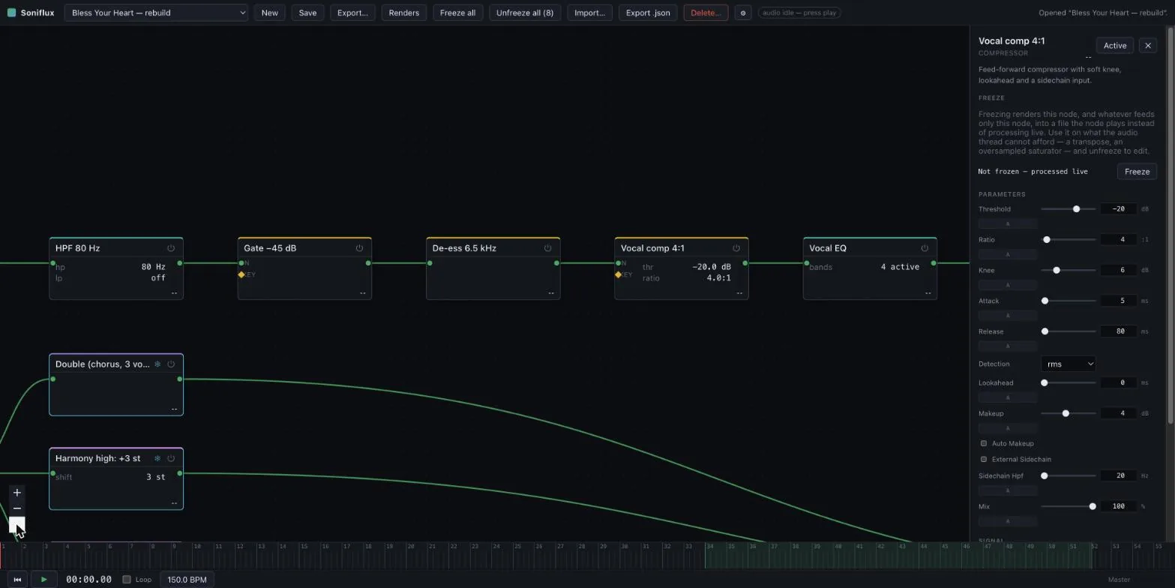The height and width of the screenshot is (588, 1175).
Task: Click snowflake freeze icon on Double chorus node
Action: (x=157, y=364)
